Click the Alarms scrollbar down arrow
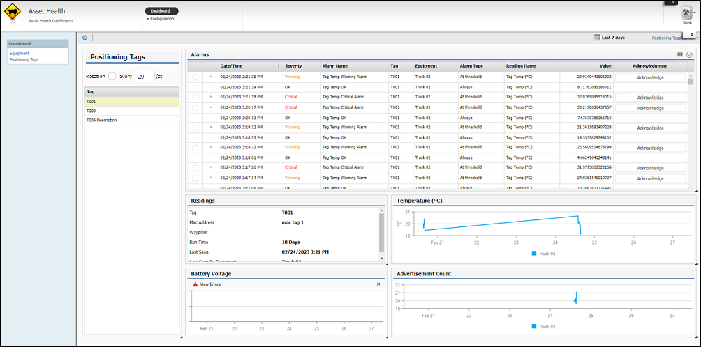This screenshot has width=701, height=347. (691, 185)
